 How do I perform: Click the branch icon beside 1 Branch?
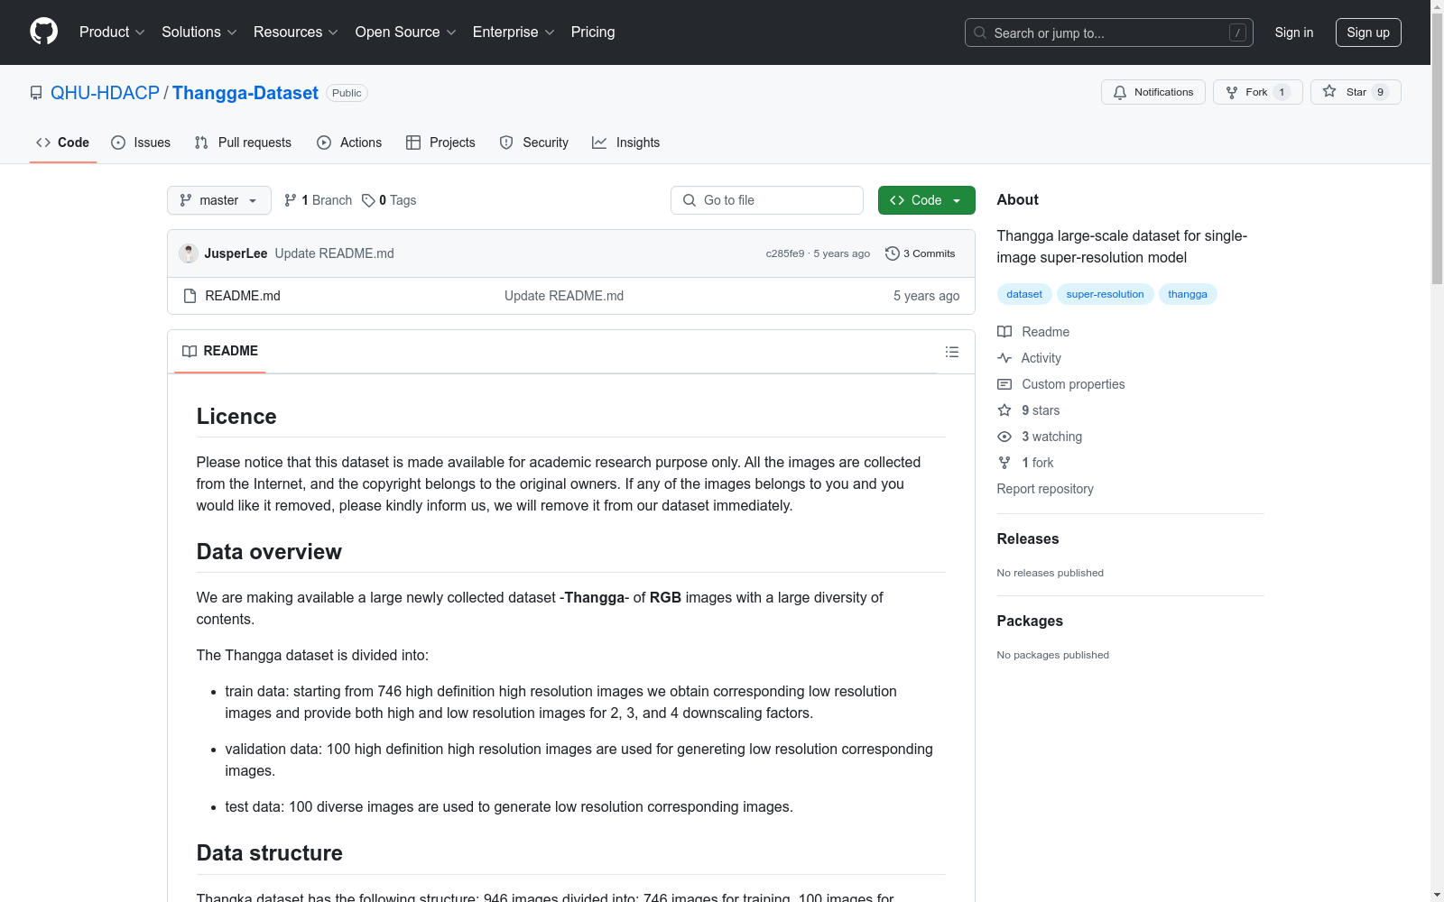291,200
